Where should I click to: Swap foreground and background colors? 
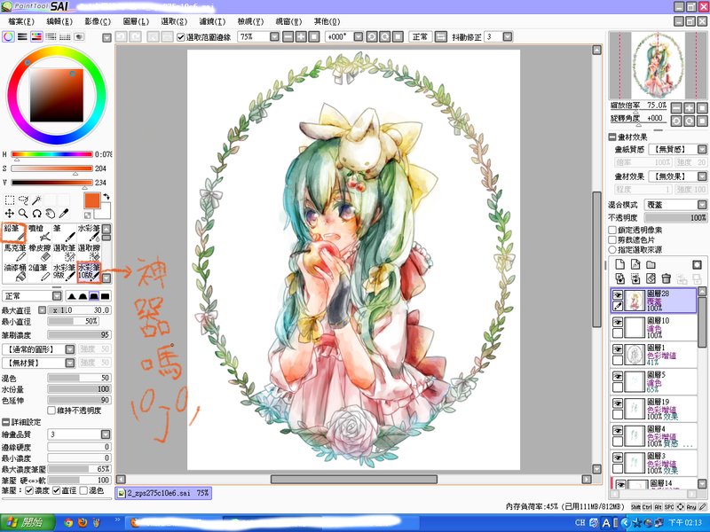click(106, 197)
